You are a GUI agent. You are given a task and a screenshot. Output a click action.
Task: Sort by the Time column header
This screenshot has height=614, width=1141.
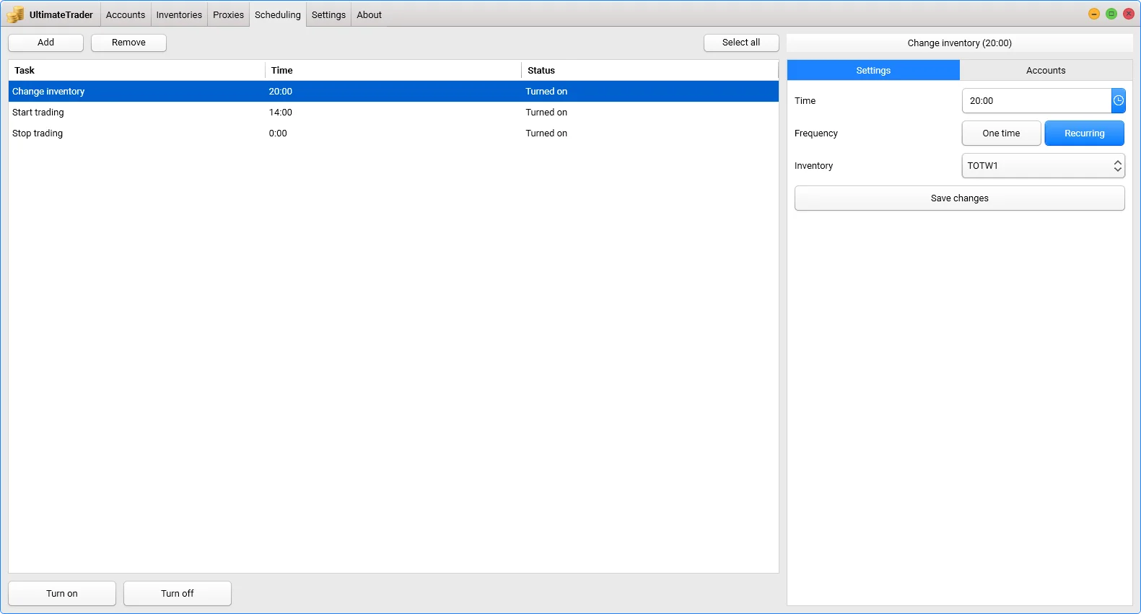click(x=393, y=70)
